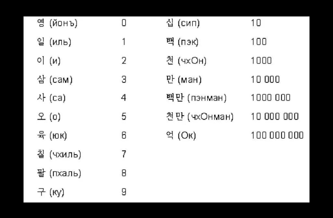The image size is (333, 218).
Task: Click the entry 오 (о)
Action: (49, 117)
